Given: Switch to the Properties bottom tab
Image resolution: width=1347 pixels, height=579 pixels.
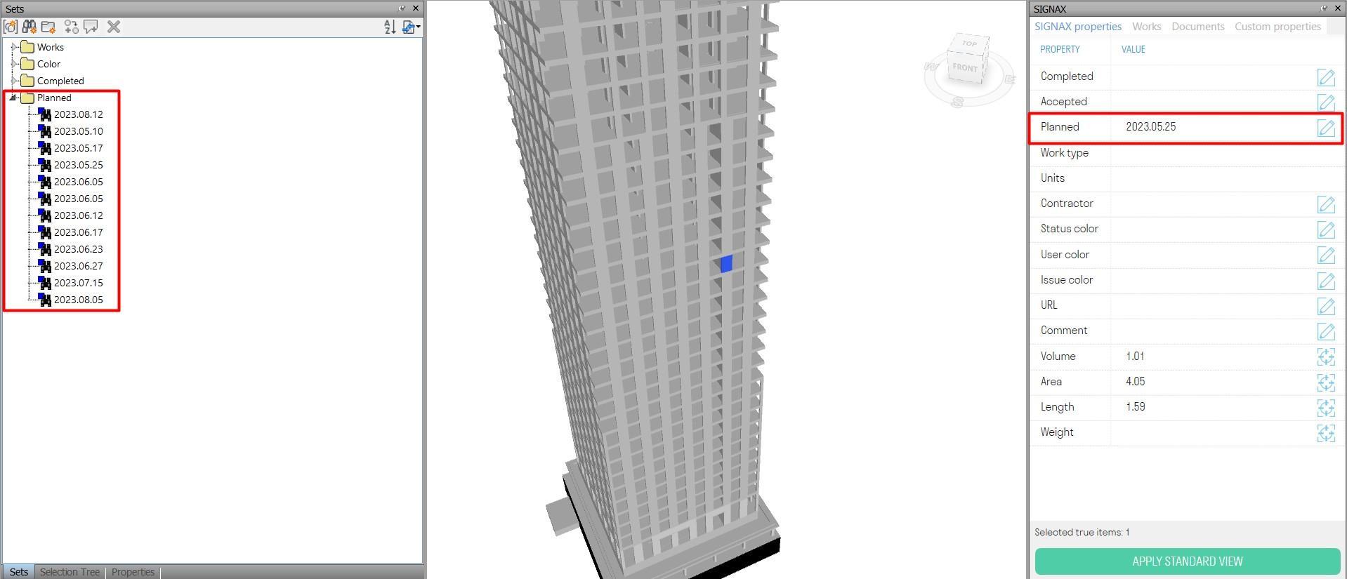Looking at the screenshot, I should [133, 572].
